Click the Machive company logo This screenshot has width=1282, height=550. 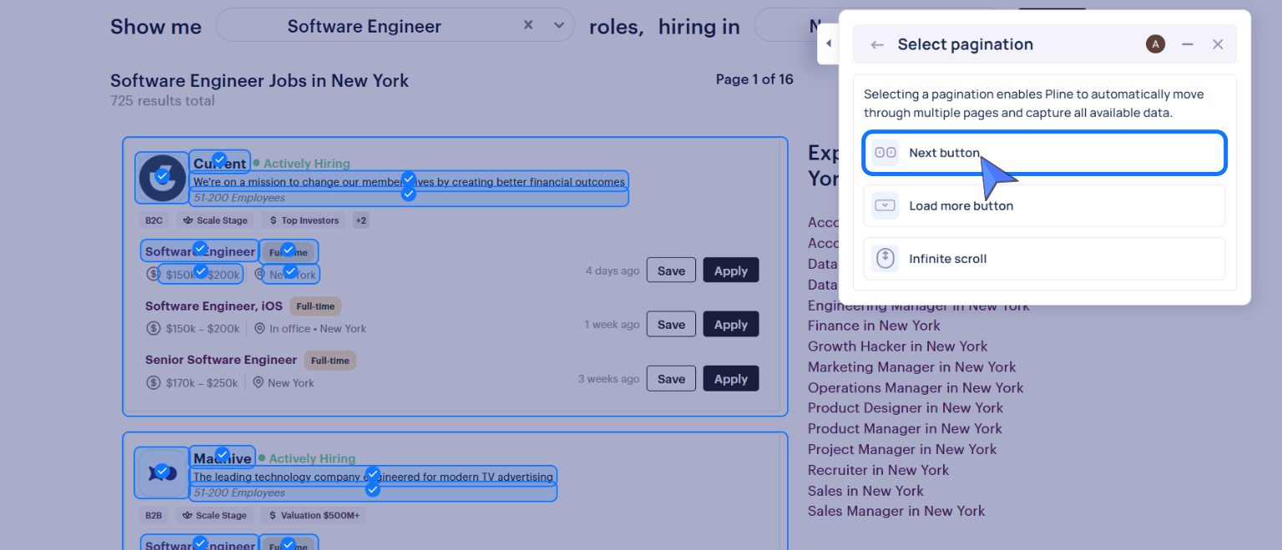tap(162, 472)
